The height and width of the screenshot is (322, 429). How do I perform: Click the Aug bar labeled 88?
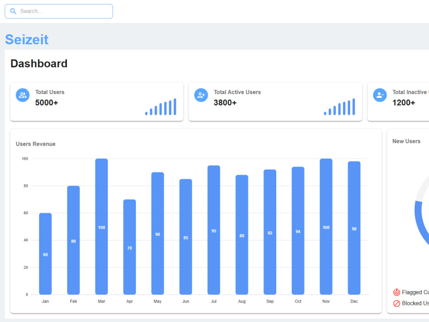pyautogui.click(x=242, y=235)
